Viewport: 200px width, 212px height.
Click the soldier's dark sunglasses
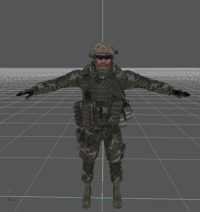point(104,58)
